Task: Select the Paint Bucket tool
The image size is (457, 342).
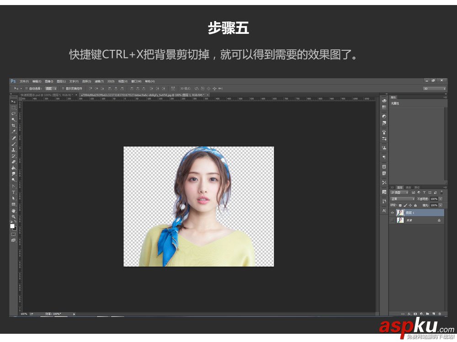Action: pyautogui.click(x=13, y=168)
